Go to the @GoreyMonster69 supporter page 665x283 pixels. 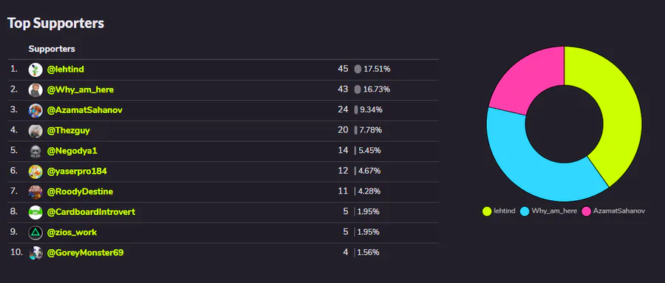(85, 253)
